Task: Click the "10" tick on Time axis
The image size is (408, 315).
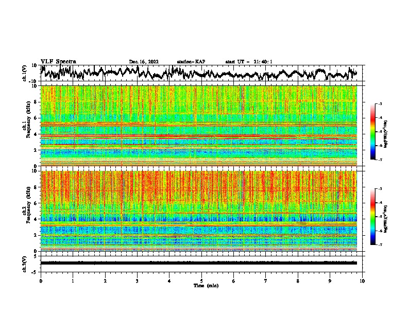Action: [362, 281]
